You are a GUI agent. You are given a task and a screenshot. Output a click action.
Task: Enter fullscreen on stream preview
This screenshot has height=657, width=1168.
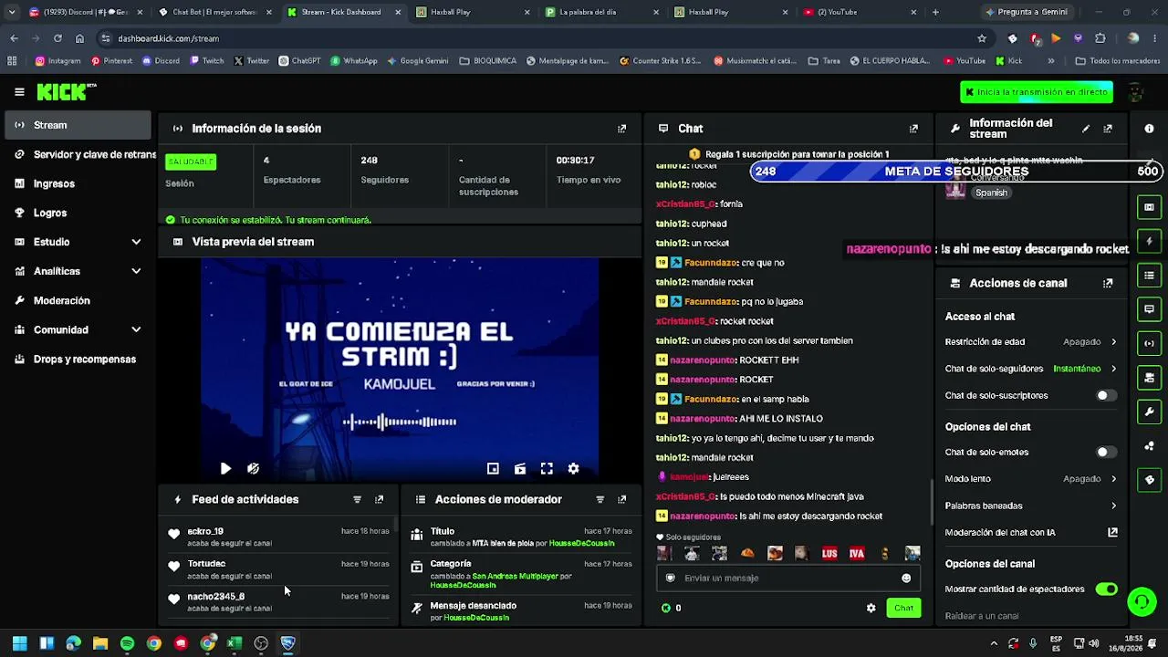547,468
